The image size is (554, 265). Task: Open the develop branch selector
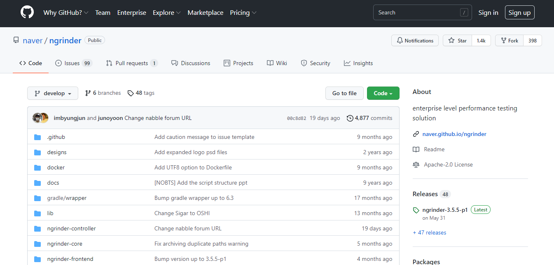click(53, 93)
